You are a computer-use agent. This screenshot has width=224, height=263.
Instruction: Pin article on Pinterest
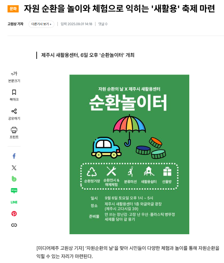click(x=14, y=214)
